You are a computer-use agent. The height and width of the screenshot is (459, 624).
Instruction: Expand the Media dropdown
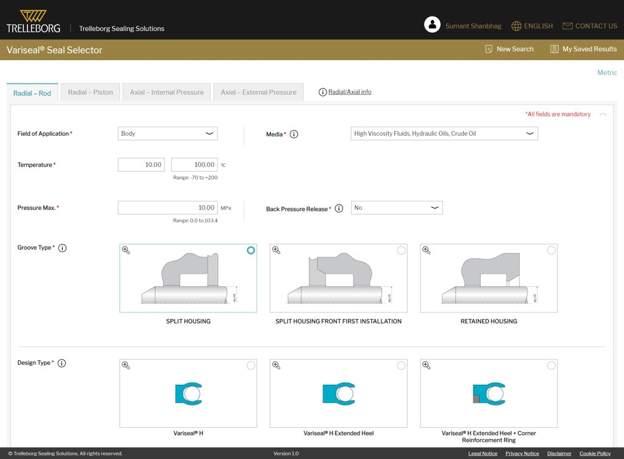[x=444, y=134]
